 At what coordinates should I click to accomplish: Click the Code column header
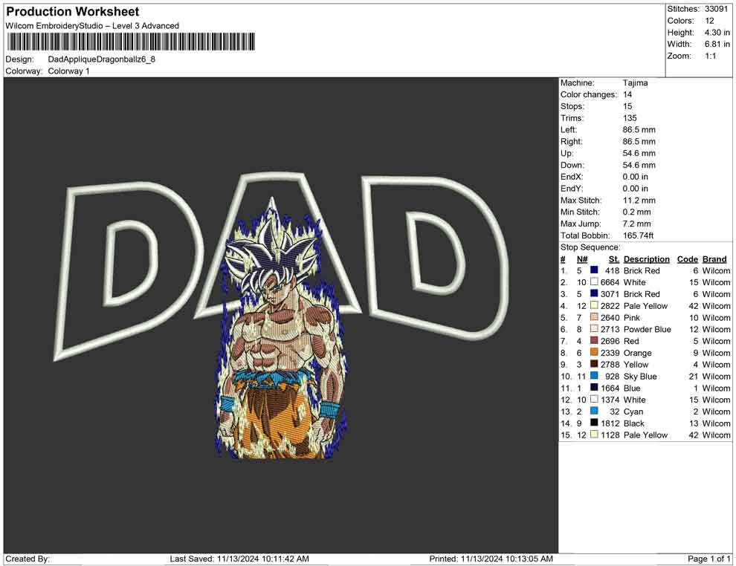tap(687, 258)
